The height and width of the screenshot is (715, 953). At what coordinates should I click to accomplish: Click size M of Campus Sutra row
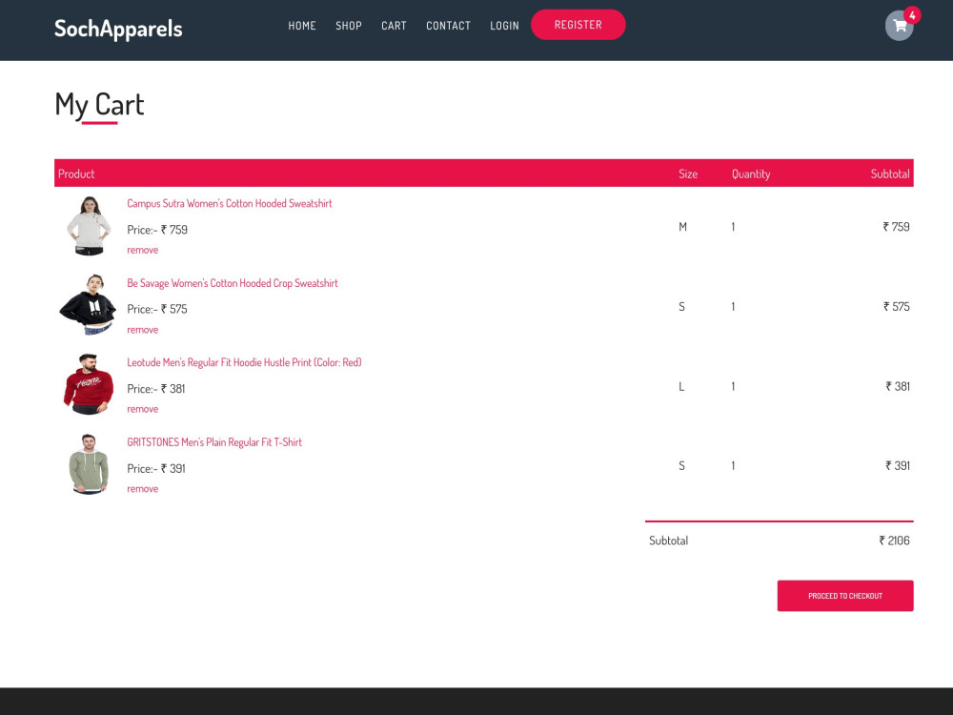(x=682, y=227)
